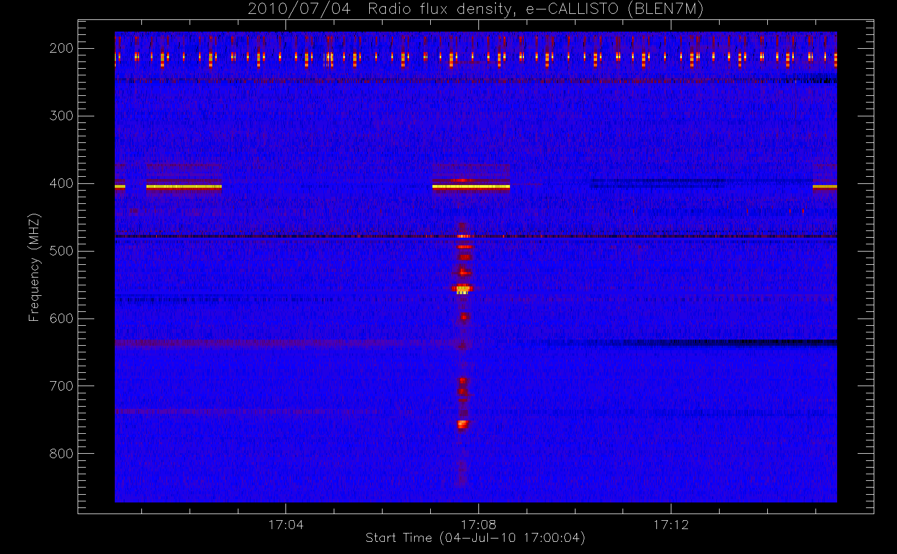
Task: Click the yellow 405 MHz band around 17:08
Action: (471, 187)
